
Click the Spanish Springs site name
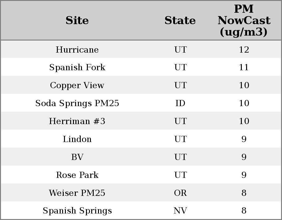pos(77,211)
